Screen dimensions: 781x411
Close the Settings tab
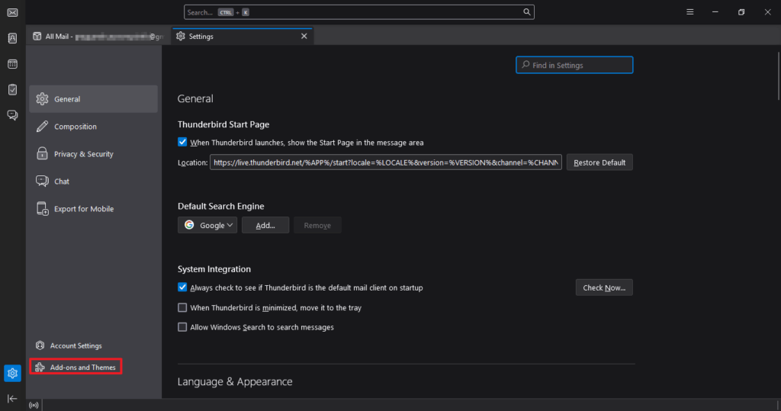point(304,37)
